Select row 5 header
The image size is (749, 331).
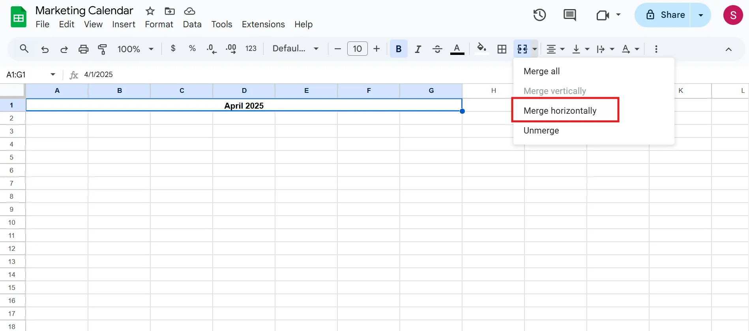(12, 157)
